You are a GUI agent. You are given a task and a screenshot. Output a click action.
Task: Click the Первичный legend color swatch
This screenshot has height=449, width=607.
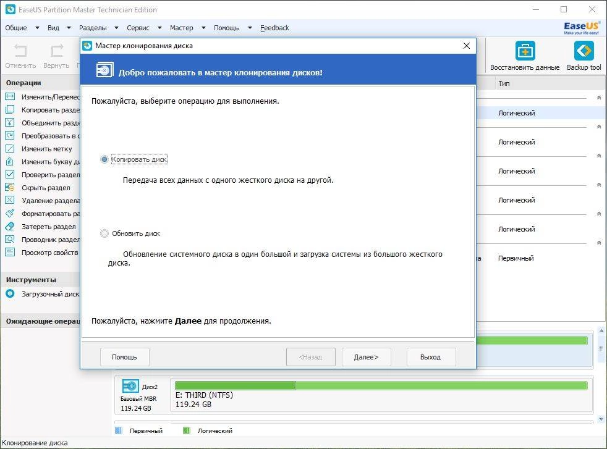119,430
